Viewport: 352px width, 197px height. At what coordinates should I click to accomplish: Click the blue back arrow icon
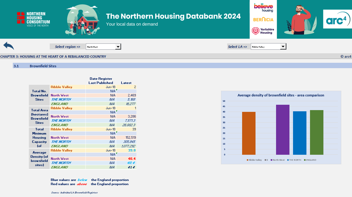tap(9, 46)
